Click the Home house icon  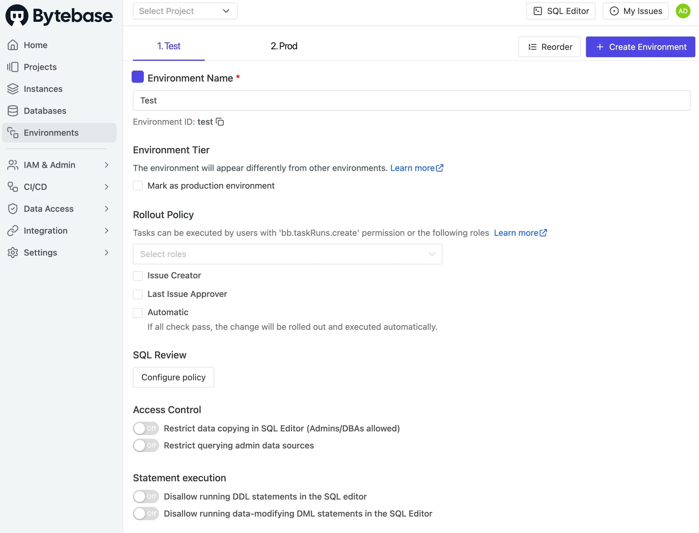(x=13, y=45)
